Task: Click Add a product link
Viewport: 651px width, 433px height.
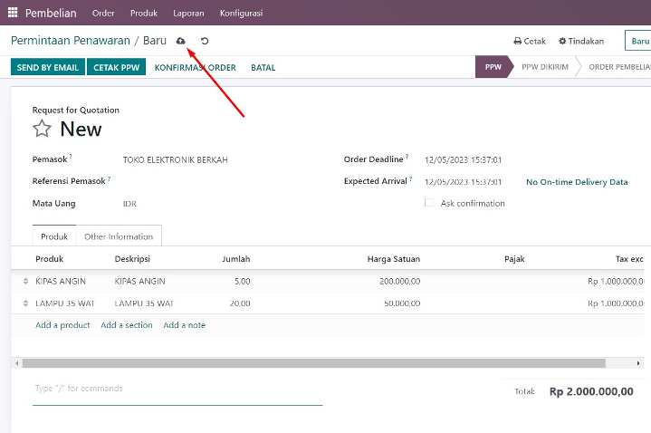Action: (x=62, y=325)
